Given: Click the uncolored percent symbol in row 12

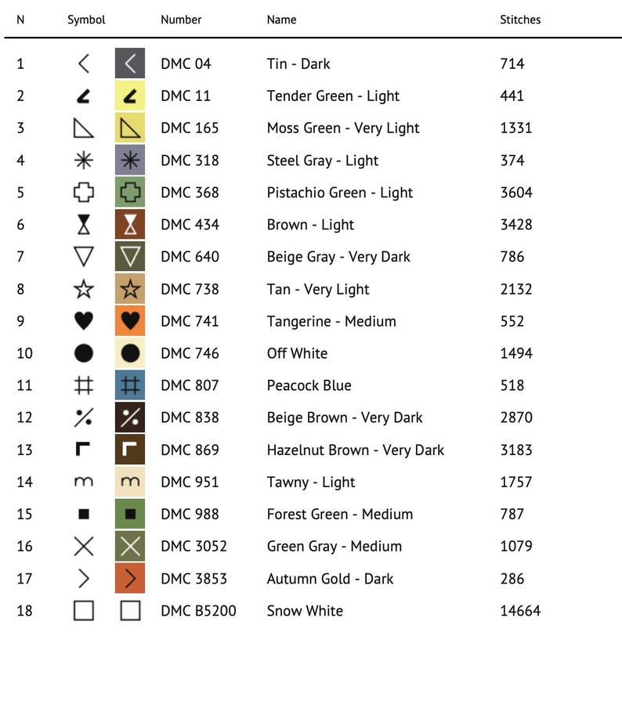Looking at the screenshot, I should coord(84,417).
